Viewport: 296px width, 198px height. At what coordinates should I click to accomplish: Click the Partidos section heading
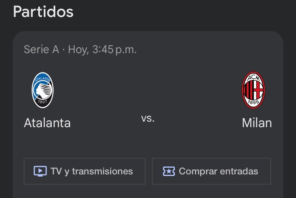coord(43,11)
